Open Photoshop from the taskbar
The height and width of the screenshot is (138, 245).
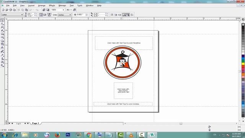tap(68, 135)
